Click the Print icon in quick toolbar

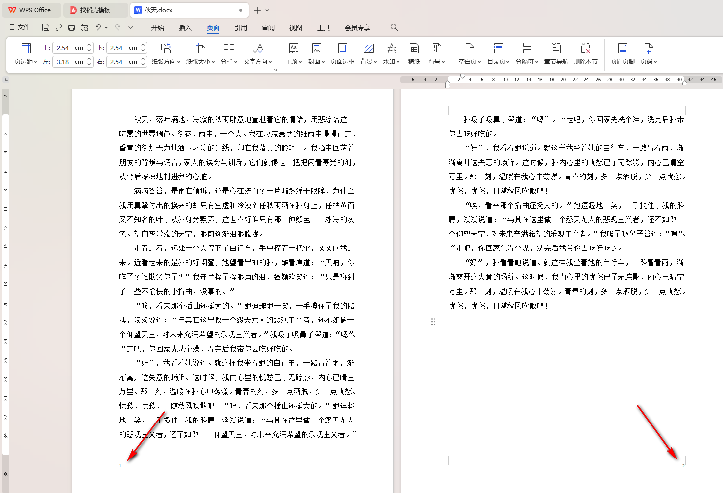(x=72, y=27)
